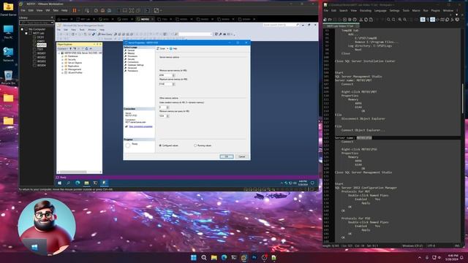Click Maximum server memory spinner arrows
The image size is (468, 263).
click(174, 84)
